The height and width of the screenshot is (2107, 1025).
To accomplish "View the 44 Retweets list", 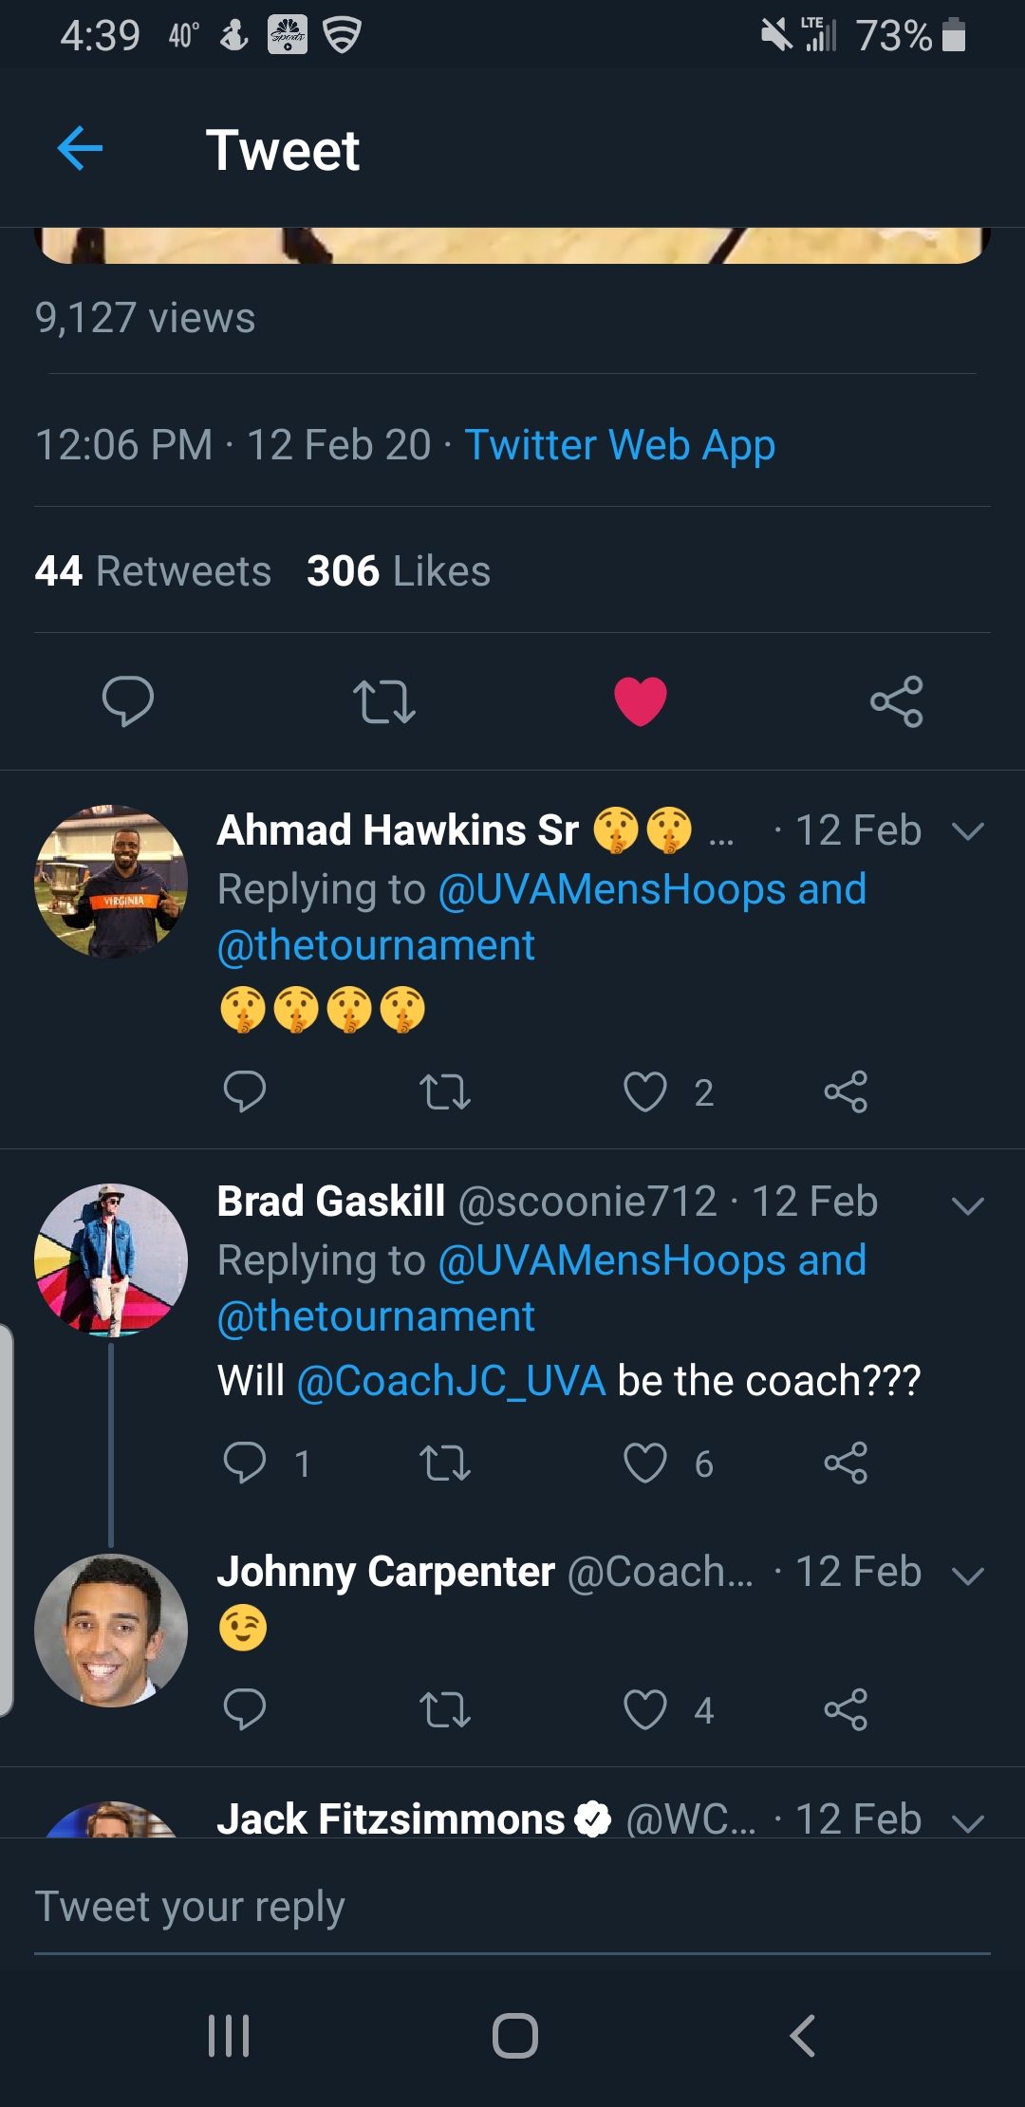I will pos(154,571).
